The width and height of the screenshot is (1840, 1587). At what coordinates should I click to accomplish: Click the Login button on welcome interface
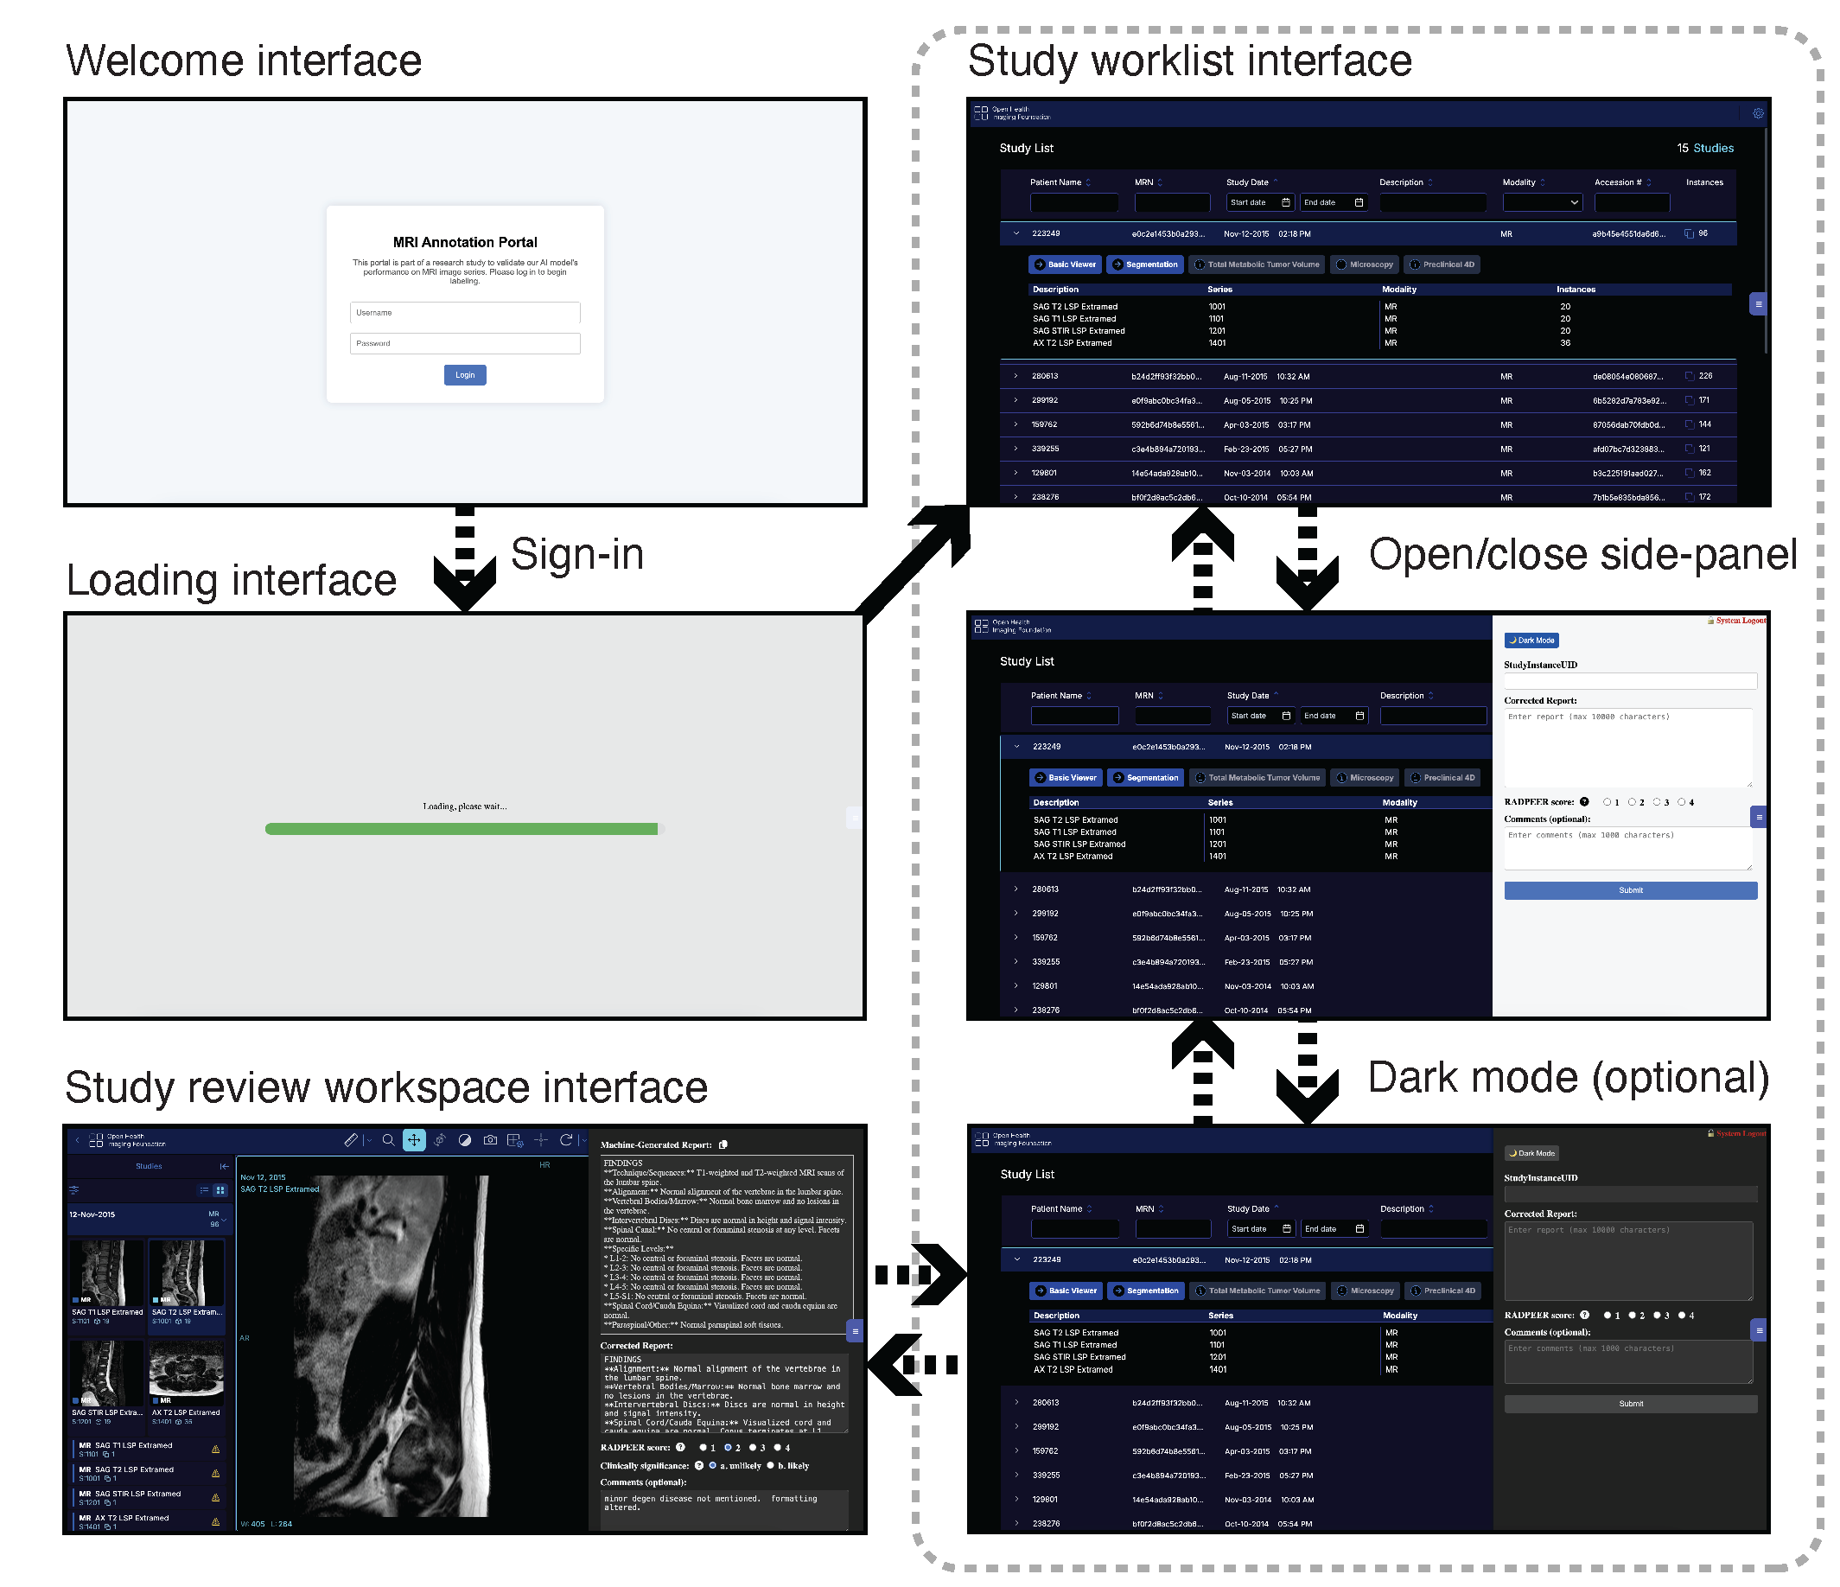pos(464,375)
